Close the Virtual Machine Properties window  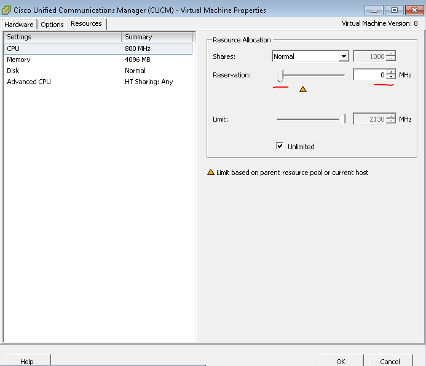tap(414, 10)
